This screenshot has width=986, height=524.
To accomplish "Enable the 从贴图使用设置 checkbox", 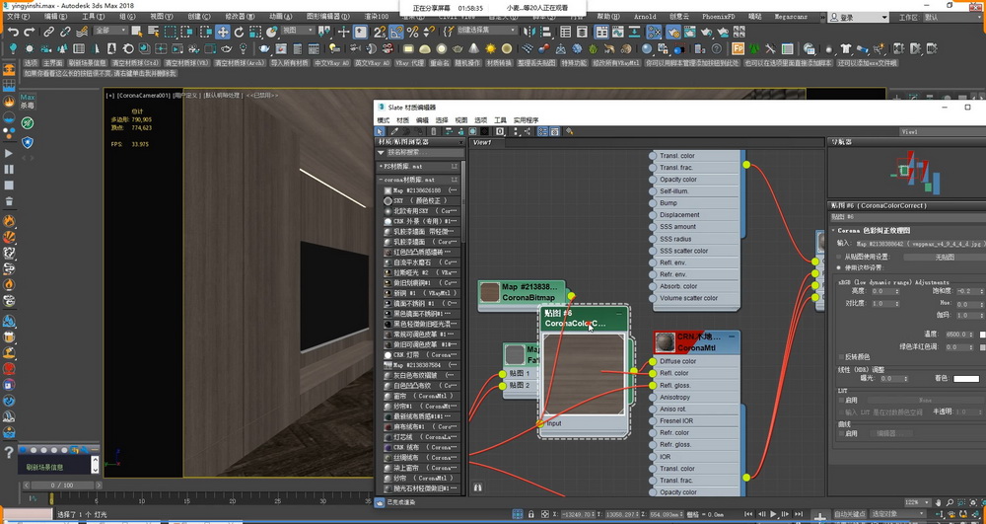I will (x=839, y=257).
